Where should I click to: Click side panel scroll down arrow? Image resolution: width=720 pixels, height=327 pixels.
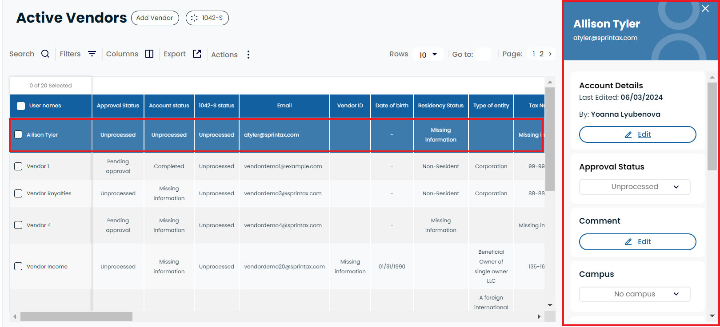[x=712, y=316]
